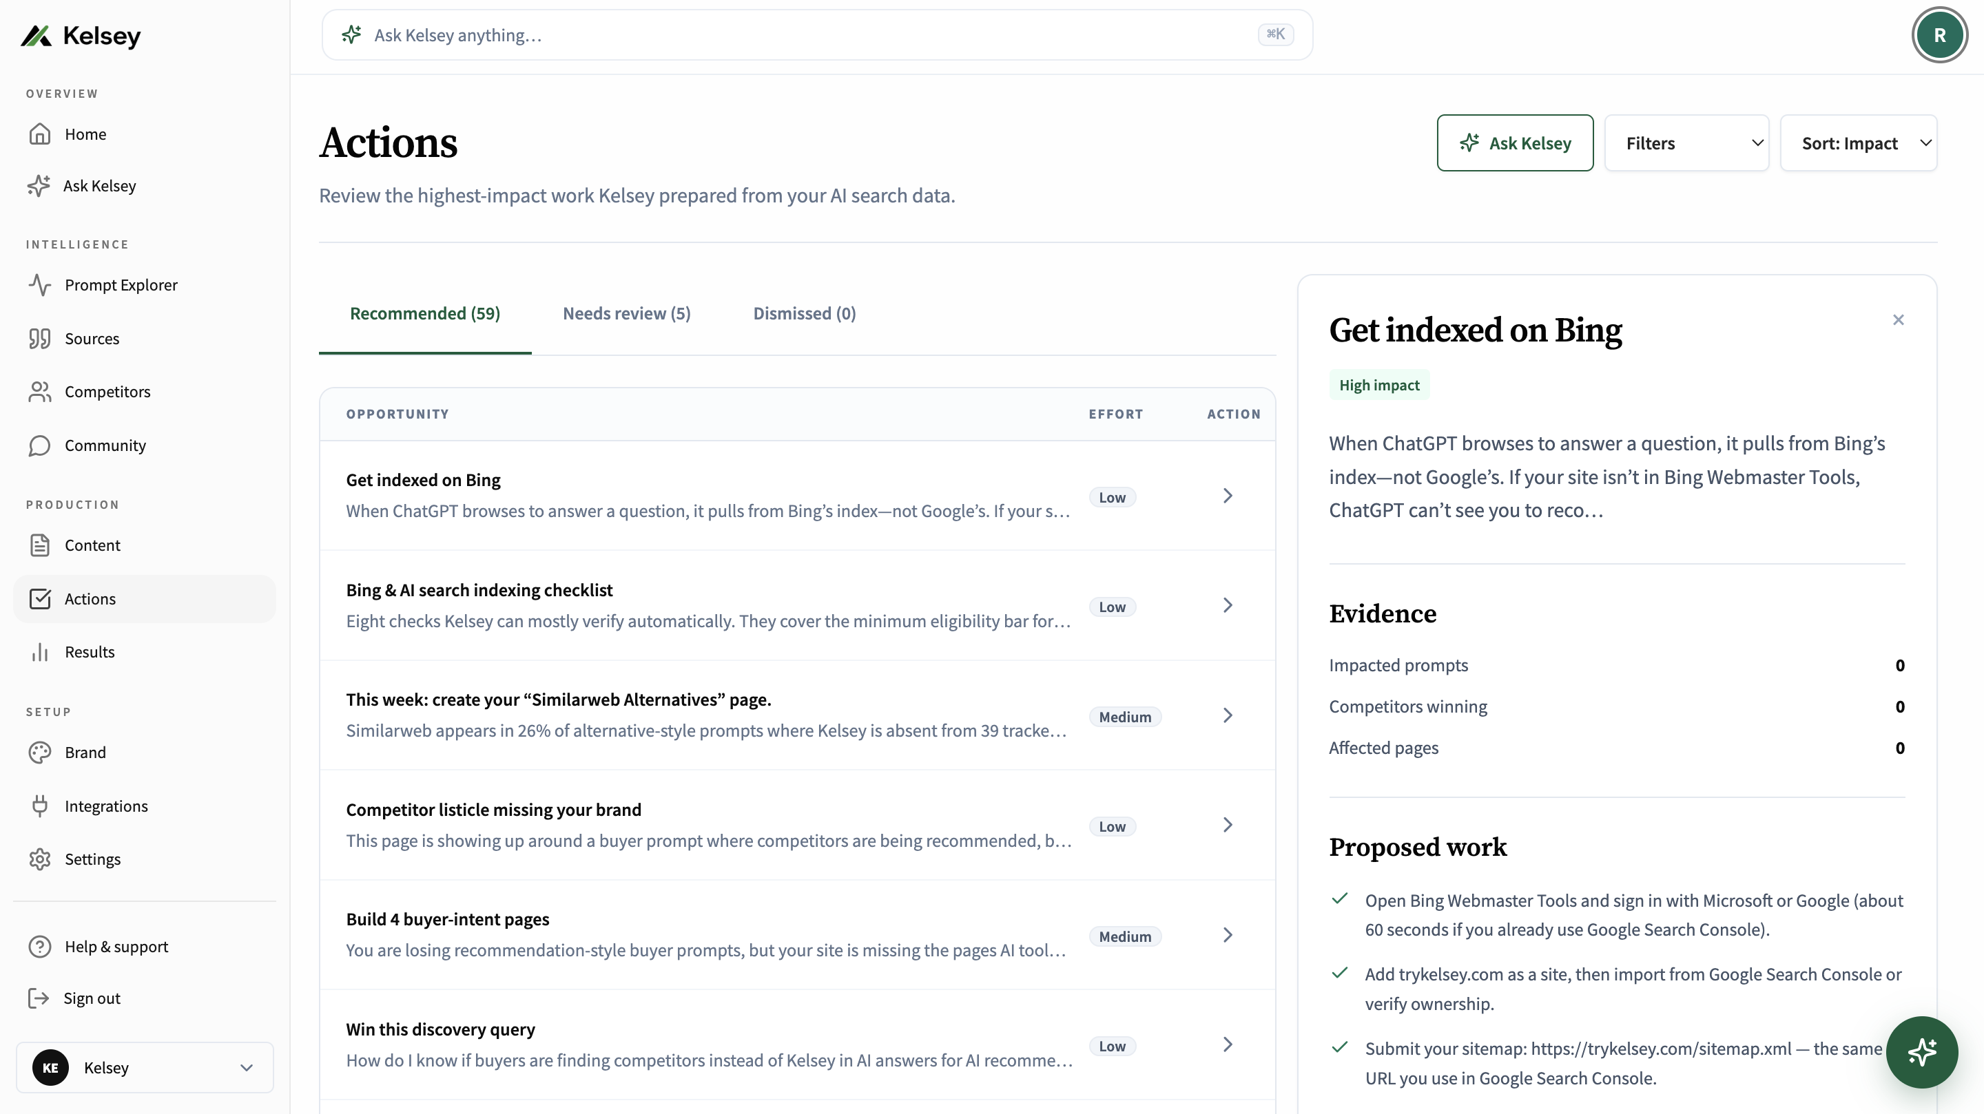Click the checkmark beside Submit your sitemap
1984x1114 pixels.
1340,1047
